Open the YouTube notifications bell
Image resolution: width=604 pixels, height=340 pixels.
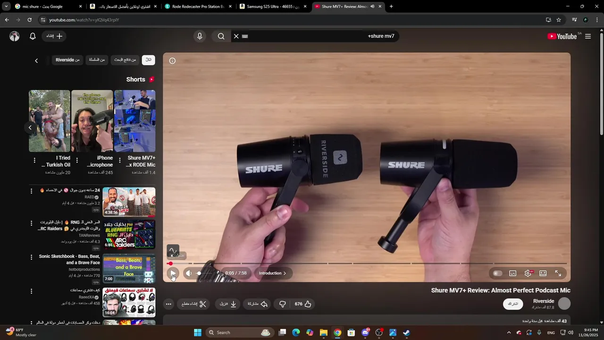33,36
